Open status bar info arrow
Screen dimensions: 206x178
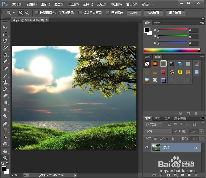(75, 175)
